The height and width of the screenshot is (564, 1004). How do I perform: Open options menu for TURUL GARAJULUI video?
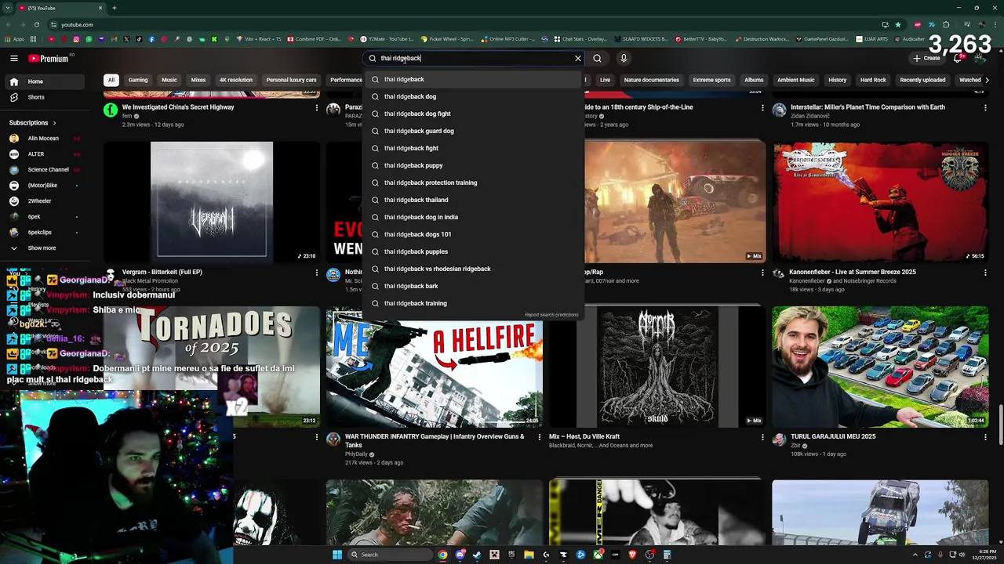[x=985, y=437]
